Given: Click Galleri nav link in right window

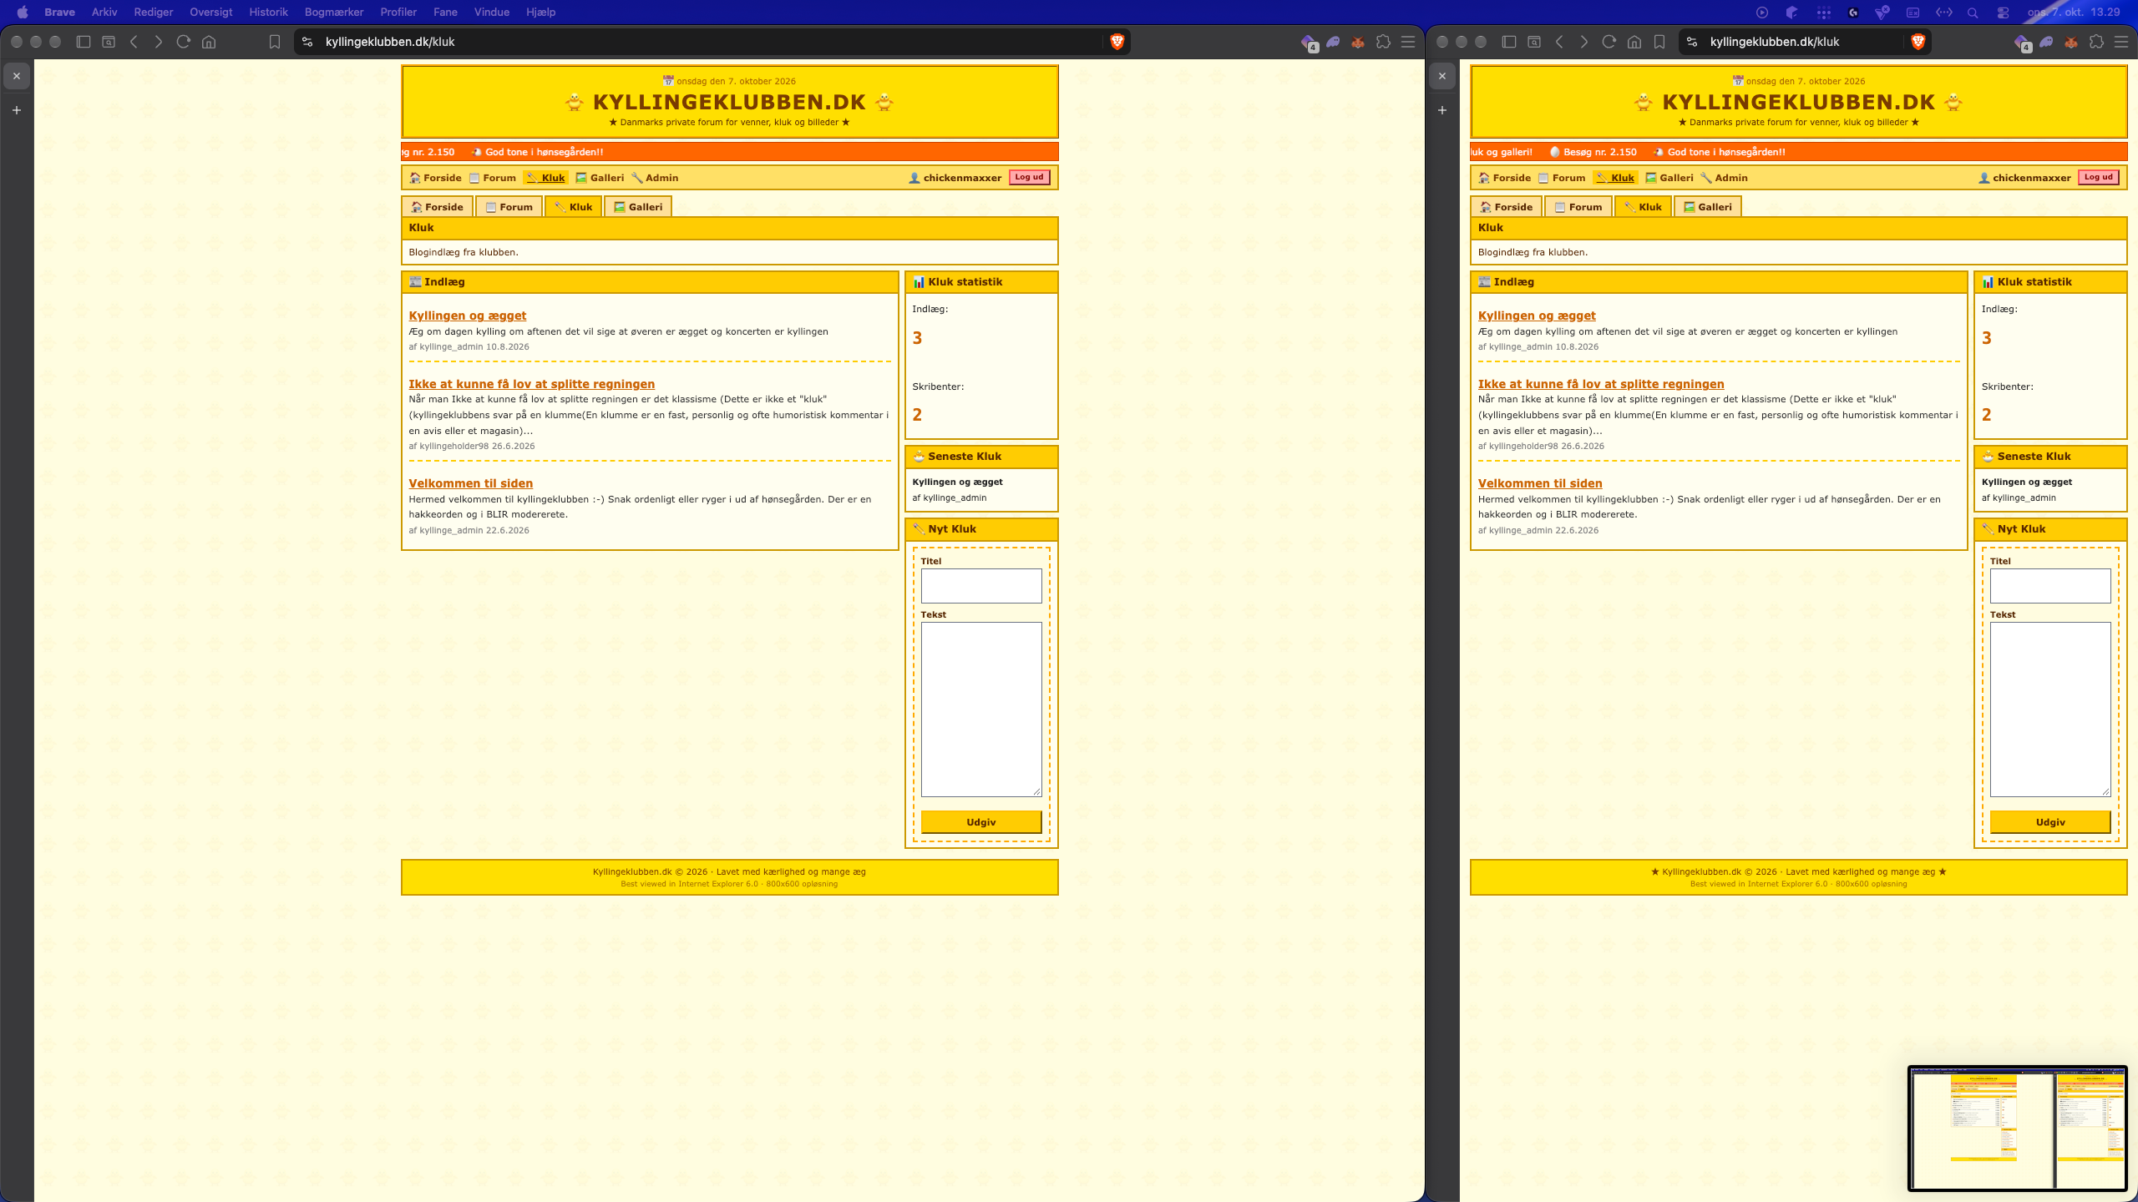Looking at the screenshot, I should click(1669, 178).
